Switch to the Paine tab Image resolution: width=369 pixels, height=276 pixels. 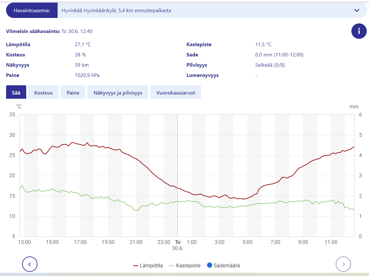(x=73, y=93)
